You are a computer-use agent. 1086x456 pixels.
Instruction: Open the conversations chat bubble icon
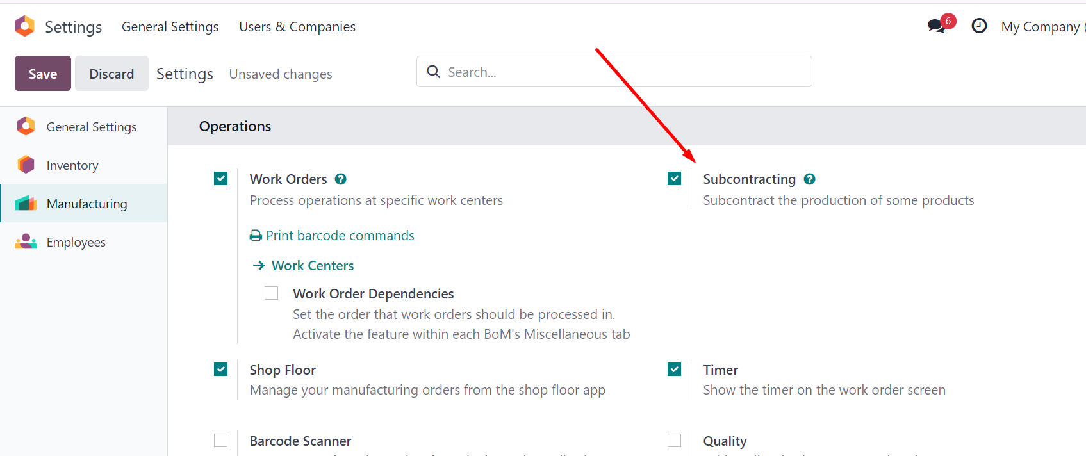(x=936, y=26)
